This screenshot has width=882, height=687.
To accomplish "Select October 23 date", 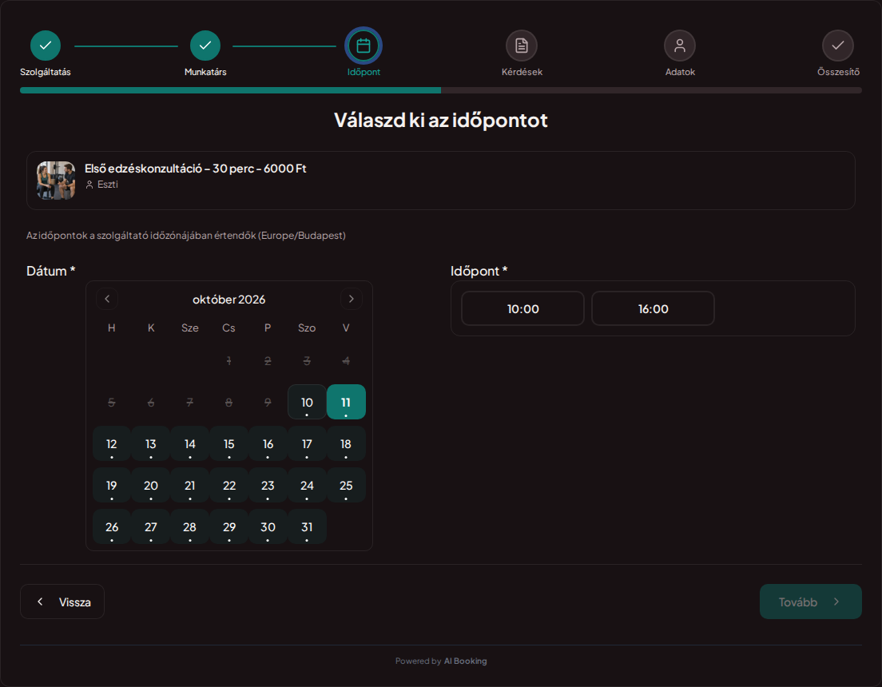I will pos(268,485).
